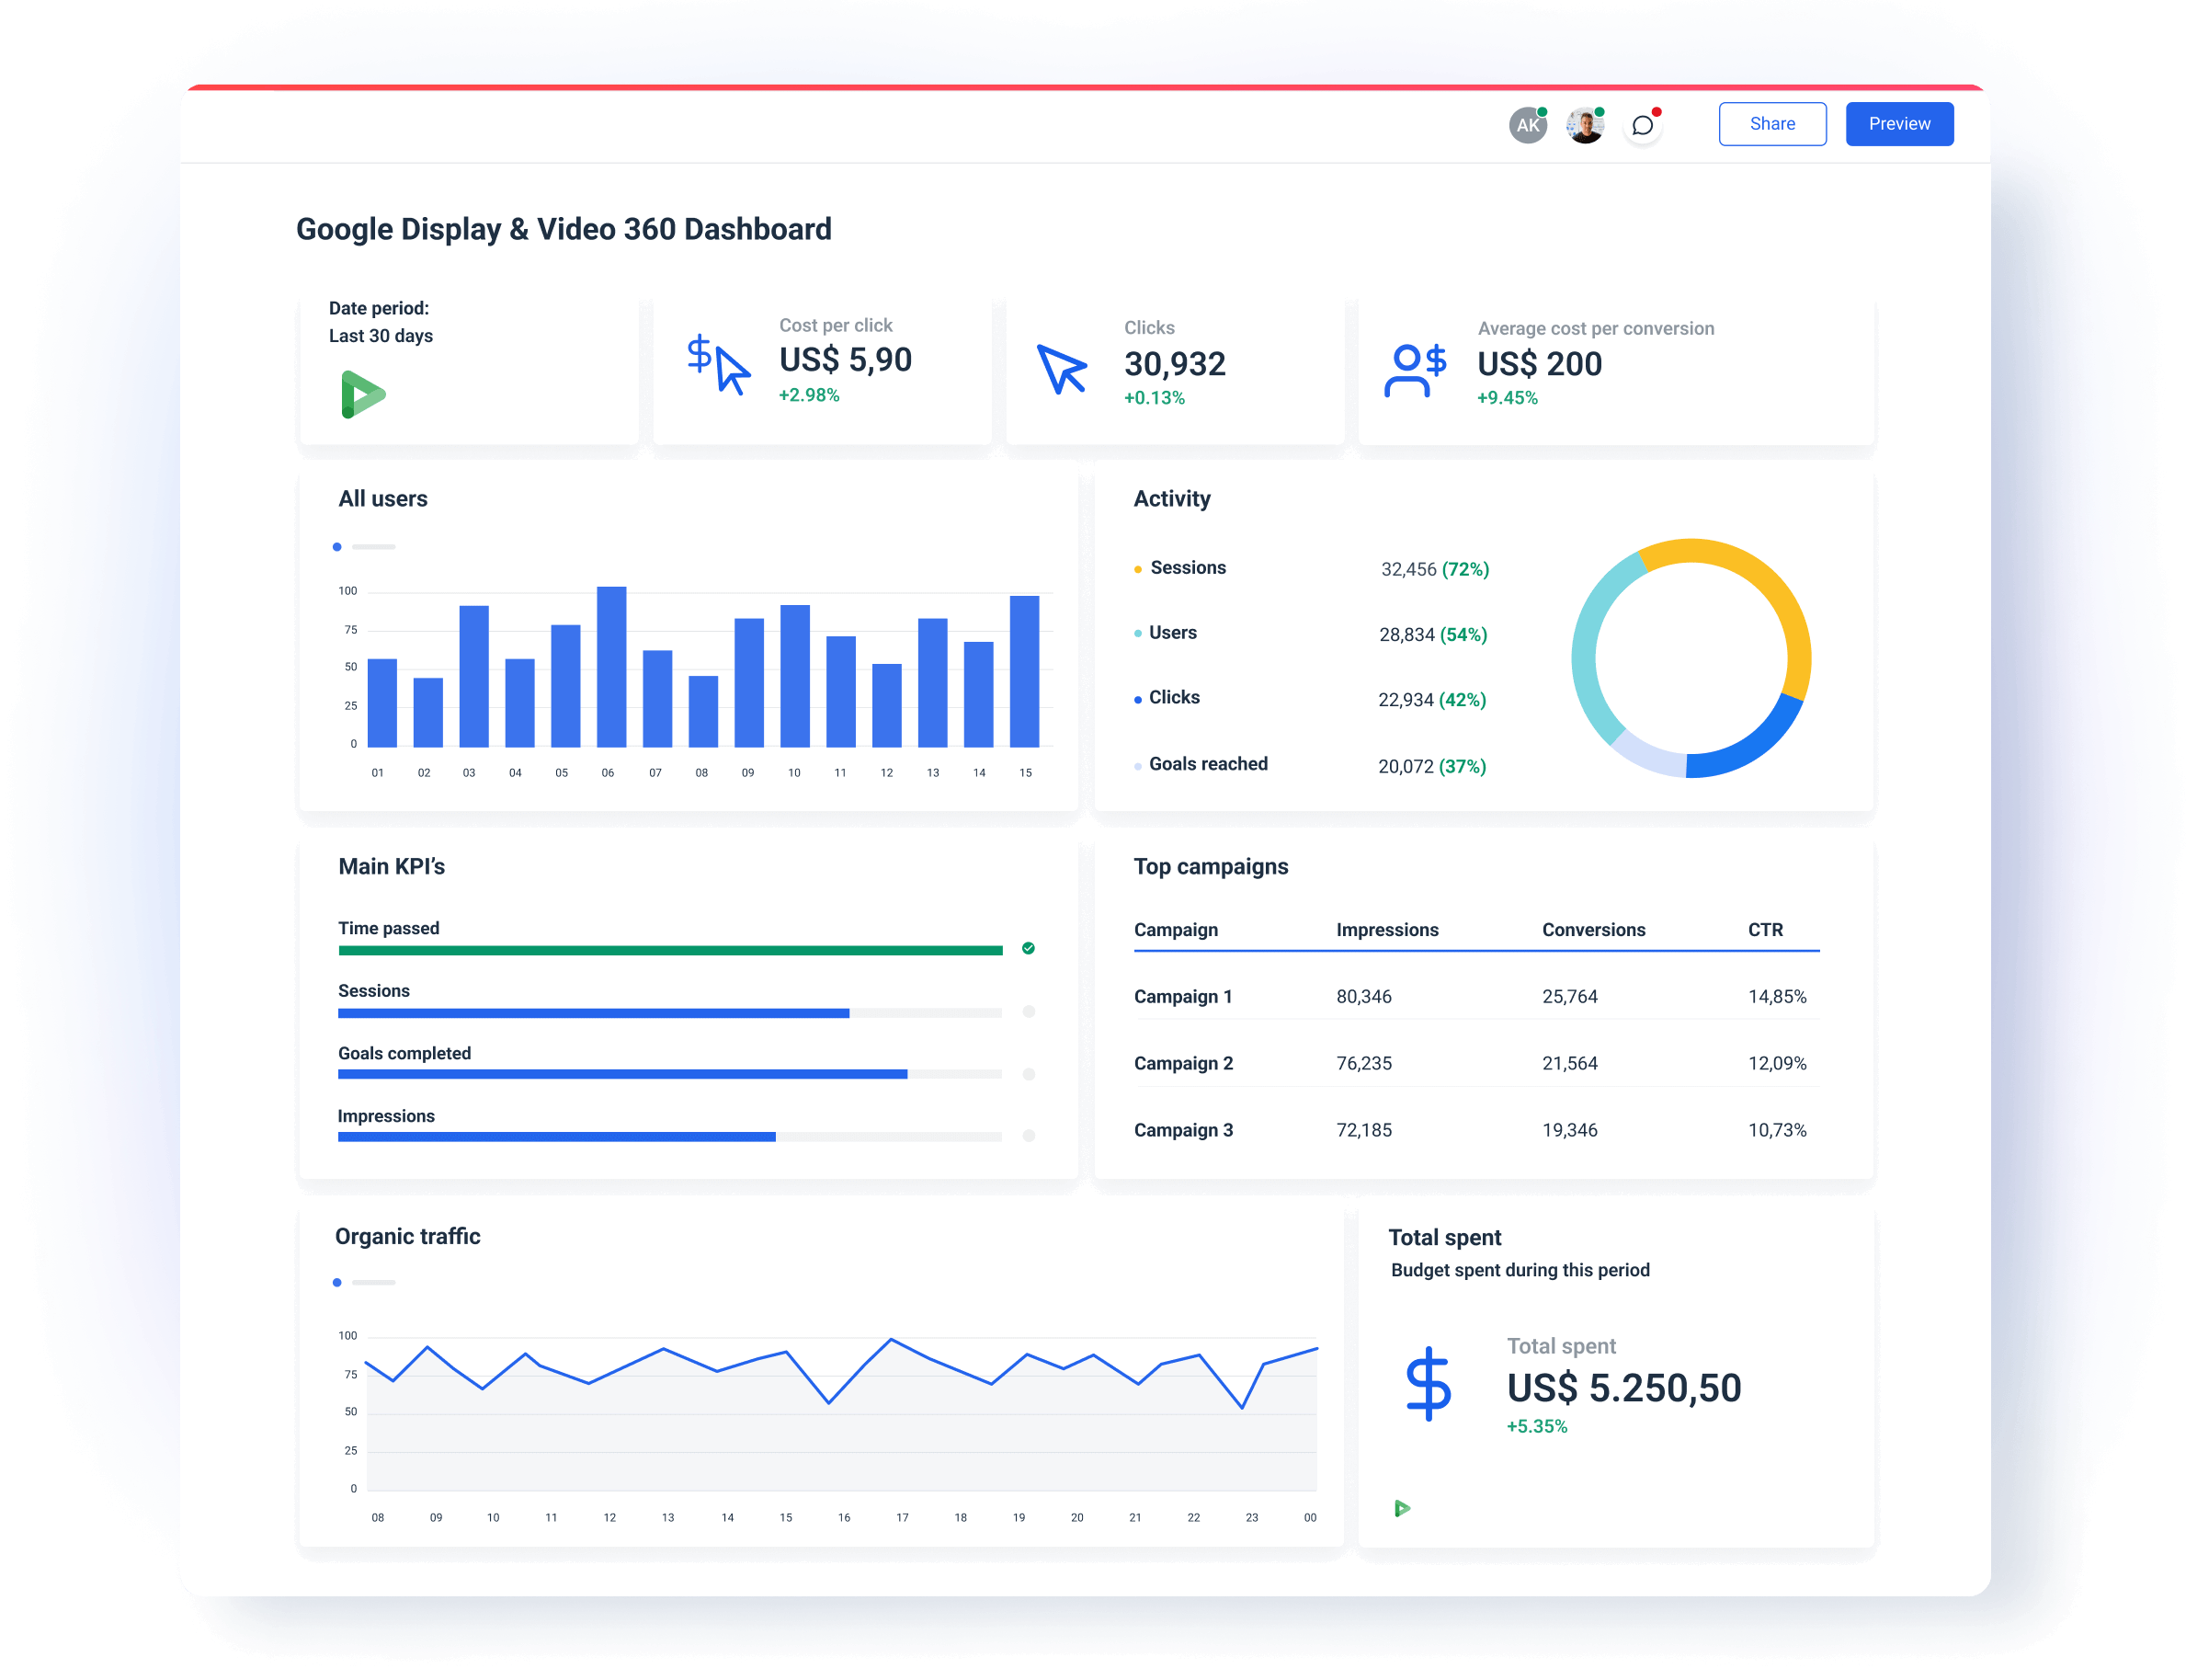2186x1680 pixels.
Task: Click the green play icon in Date period card
Action: tap(362, 394)
